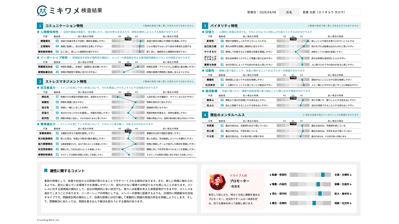Click section number badge 4 for 現在のメンタルヘルス
Screen dimensions: 399x224
pyautogui.click(x=205, y=115)
